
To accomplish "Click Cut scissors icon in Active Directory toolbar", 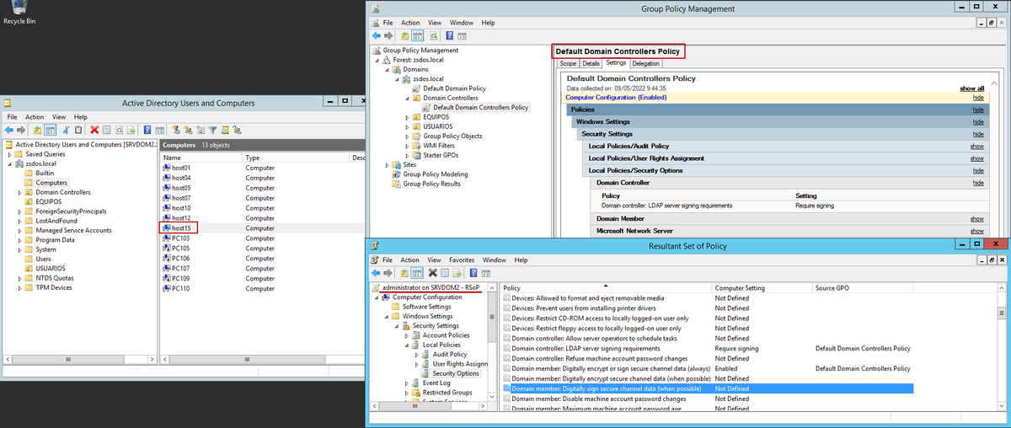I will pyautogui.click(x=66, y=131).
